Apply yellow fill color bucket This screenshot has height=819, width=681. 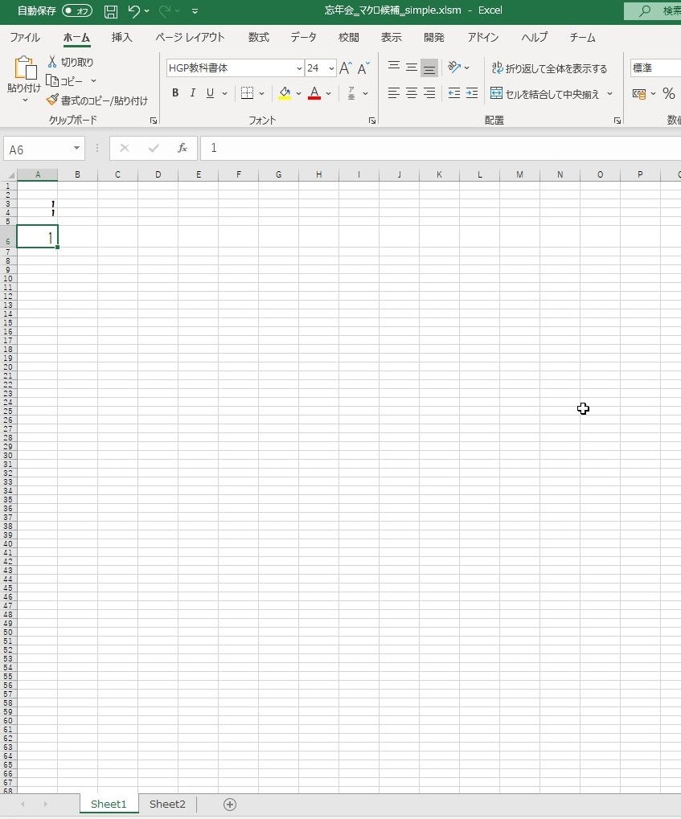pyautogui.click(x=285, y=93)
